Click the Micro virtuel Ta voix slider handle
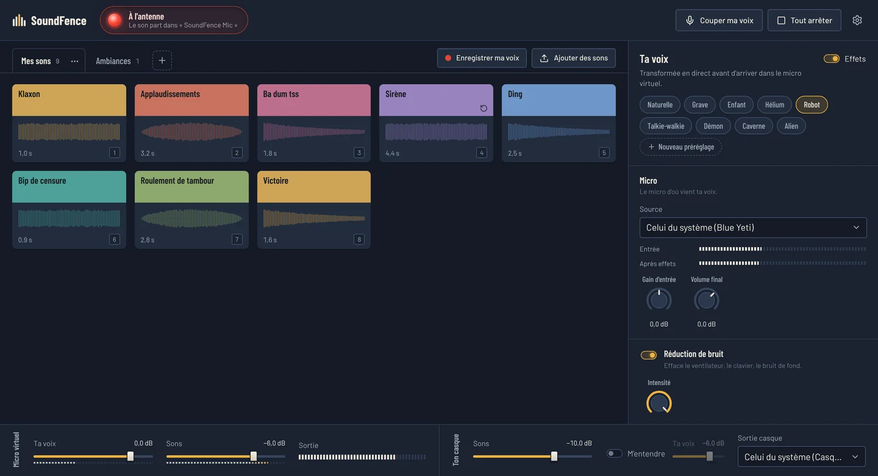 pos(131,456)
